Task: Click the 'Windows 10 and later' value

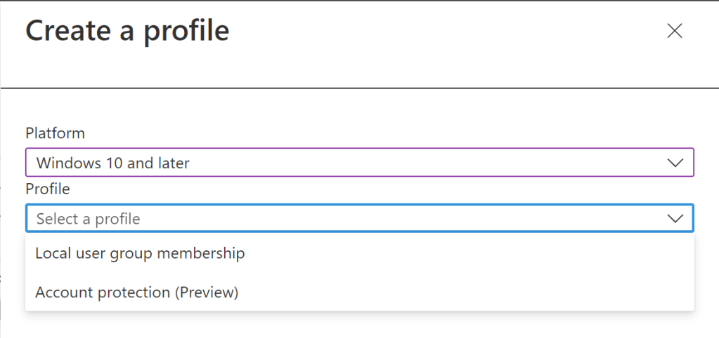Action: (x=112, y=163)
